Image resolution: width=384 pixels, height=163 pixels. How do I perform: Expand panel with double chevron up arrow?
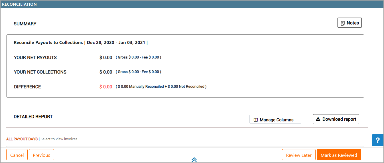click(x=194, y=160)
